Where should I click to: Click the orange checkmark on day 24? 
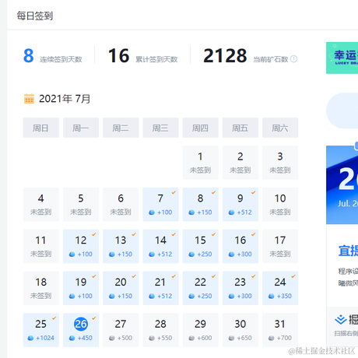tap(293, 276)
